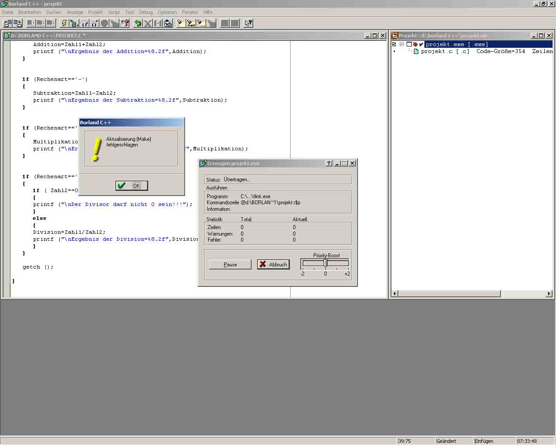Click the 'Status: Übertragen...' field
The height and width of the screenshot is (445, 556).
point(278,179)
